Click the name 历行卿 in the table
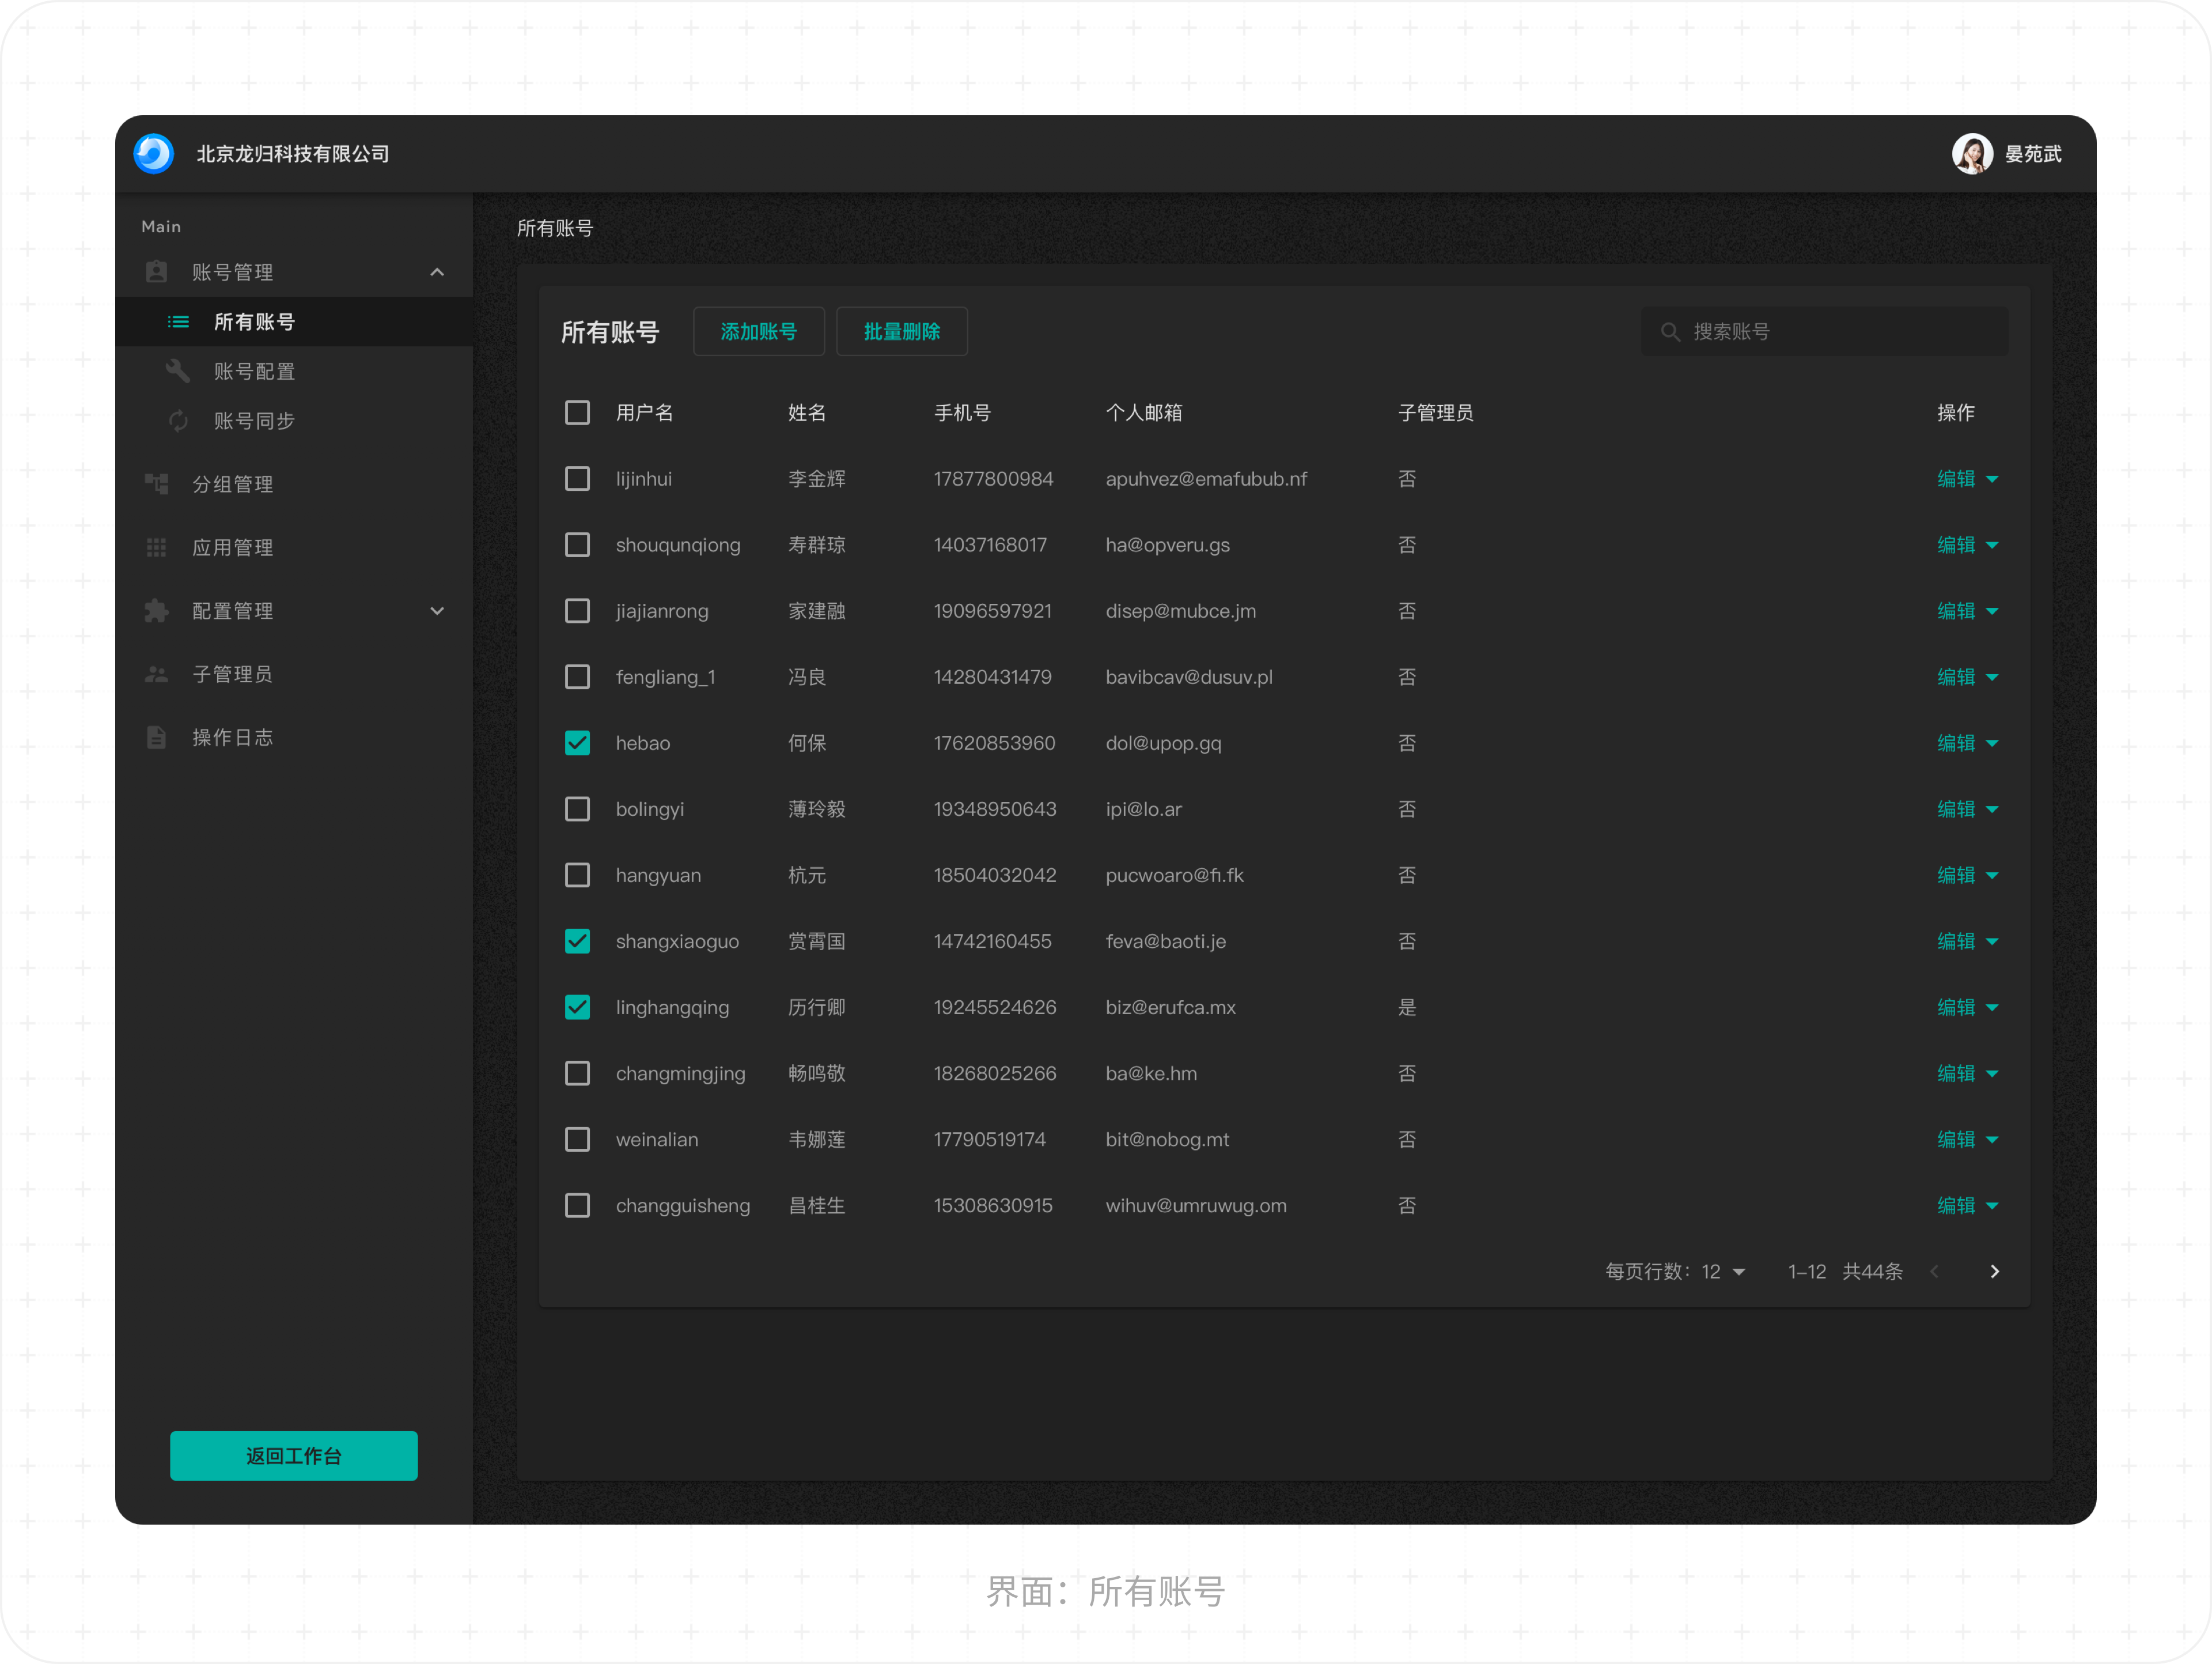The width and height of the screenshot is (2212, 1664). [817, 1007]
